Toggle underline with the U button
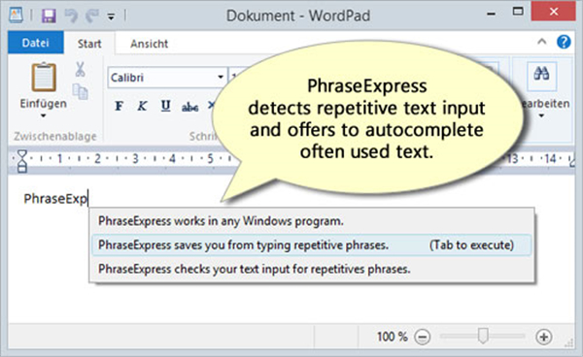Screen dimensions: 583x357 [x=165, y=106]
